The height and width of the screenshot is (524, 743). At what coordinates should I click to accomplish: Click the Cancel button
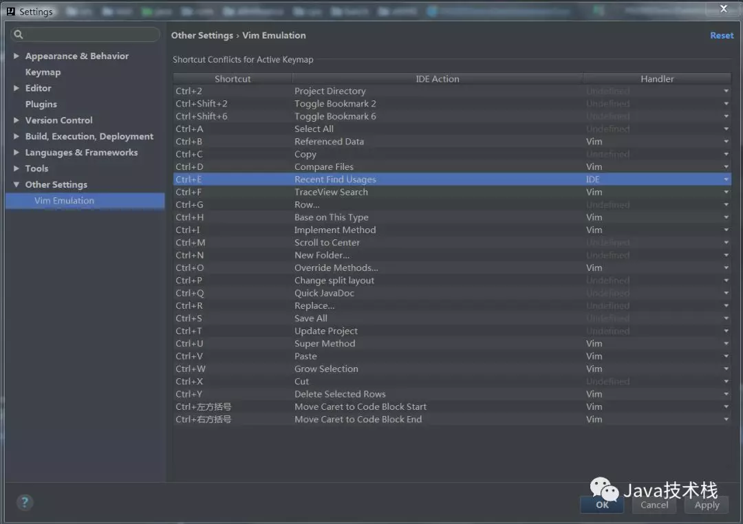pyautogui.click(x=654, y=505)
